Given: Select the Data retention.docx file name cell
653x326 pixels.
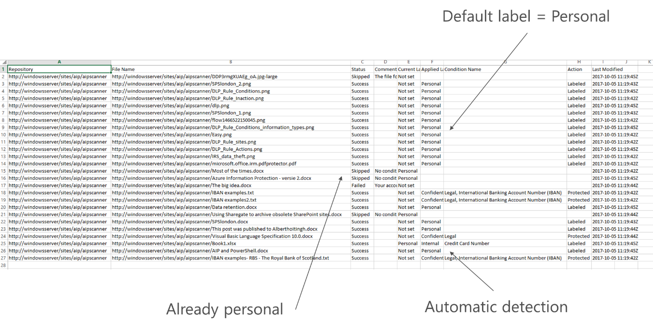Looking at the screenshot, I should pos(230,207).
